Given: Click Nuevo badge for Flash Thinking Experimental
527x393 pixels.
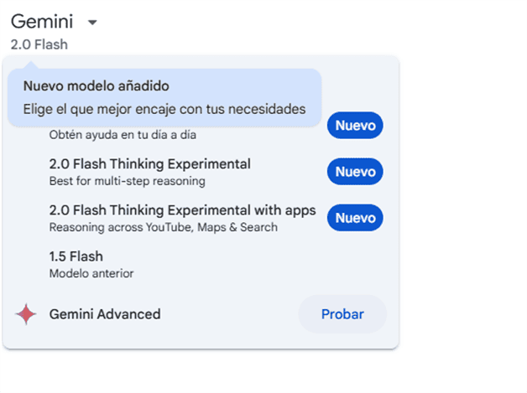Looking at the screenshot, I should [x=355, y=172].
